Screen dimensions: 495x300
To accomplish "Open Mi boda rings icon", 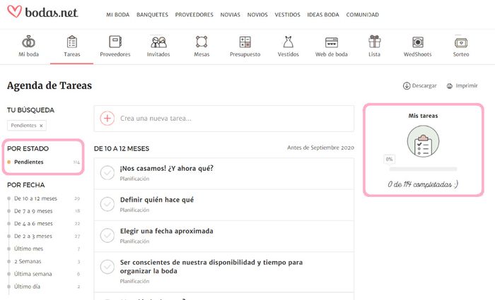I will [28, 42].
